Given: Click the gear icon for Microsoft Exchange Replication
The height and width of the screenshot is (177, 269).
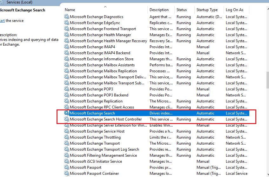Looking at the screenshot, I should point(67,101).
